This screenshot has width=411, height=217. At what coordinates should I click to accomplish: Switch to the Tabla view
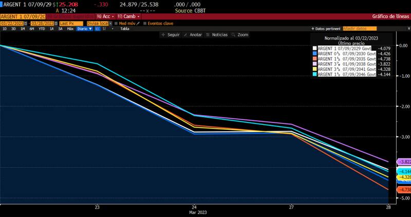(x=124, y=29)
